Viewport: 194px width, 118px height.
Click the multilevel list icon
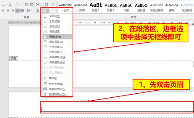[x=18, y=4]
